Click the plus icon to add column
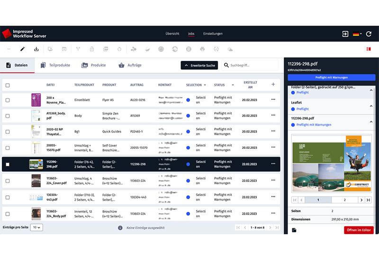 (x=273, y=85)
